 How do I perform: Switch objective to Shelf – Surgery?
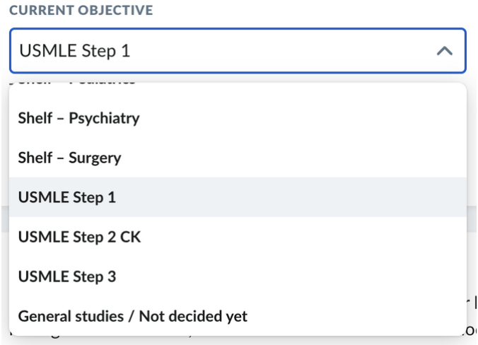(69, 158)
